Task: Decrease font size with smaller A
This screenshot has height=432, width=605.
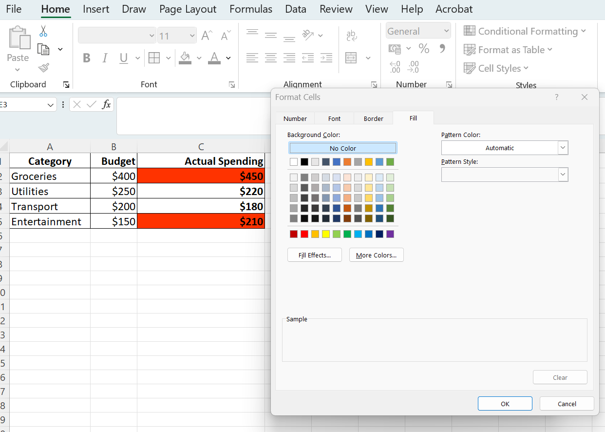Action: coord(226,36)
